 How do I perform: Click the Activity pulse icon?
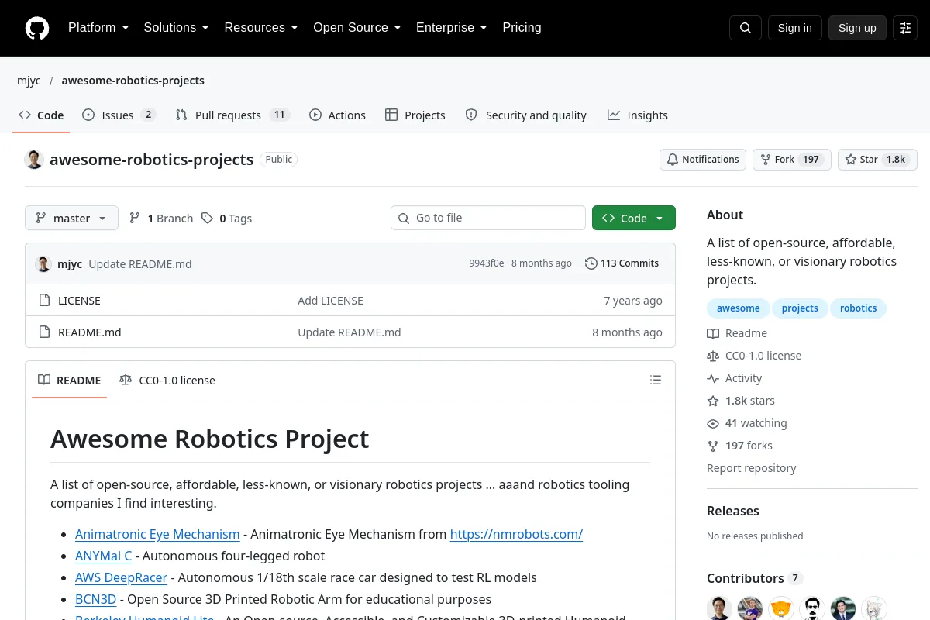point(713,378)
